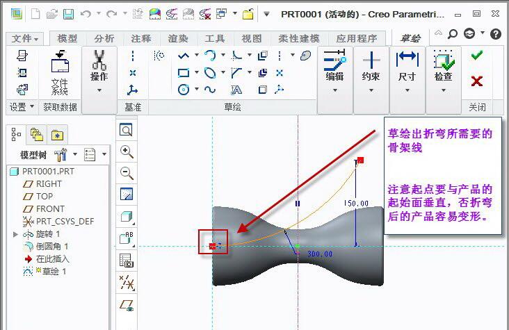Undo the last action
The height and width of the screenshot is (330, 509).
[x=86, y=14]
